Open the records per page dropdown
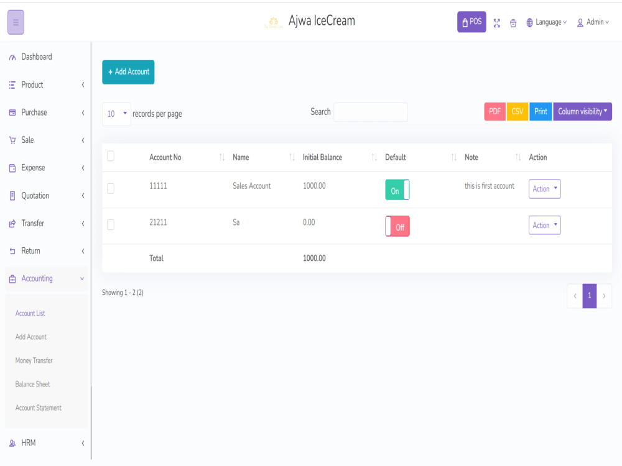 (x=116, y=113)
